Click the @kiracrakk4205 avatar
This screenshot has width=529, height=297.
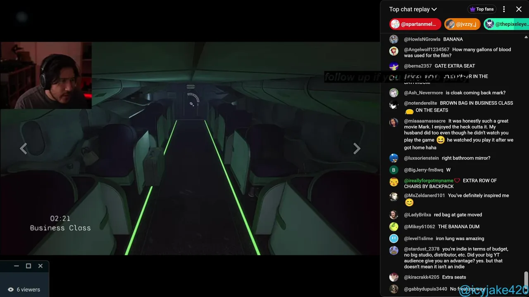click(x=394, y=277)
